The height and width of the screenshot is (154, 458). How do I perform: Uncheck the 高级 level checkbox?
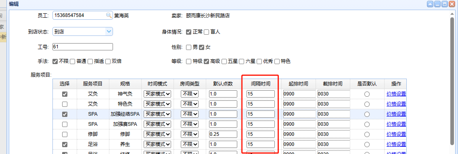click(x=207, y=62)
